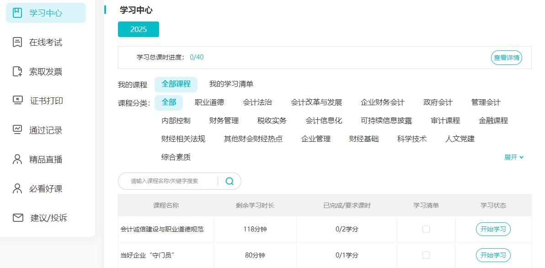This screenshot has height=268, width=545.
Task: Open the 必看好课 person icon
Action: (17, 188)
